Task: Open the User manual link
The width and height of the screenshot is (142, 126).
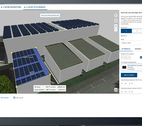Action: click(x=20, y=98)
